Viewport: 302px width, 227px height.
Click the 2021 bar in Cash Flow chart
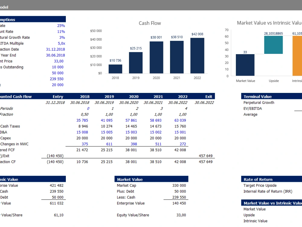pos(177,57)
